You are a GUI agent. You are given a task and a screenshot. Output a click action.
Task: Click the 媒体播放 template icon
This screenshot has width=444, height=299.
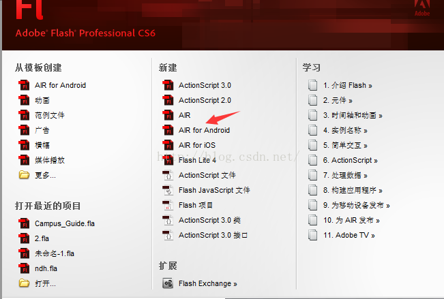tap(24, 160)
